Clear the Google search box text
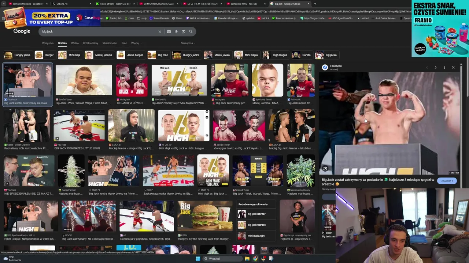This screenshot has height=263, width=469. tap(160, 31)
